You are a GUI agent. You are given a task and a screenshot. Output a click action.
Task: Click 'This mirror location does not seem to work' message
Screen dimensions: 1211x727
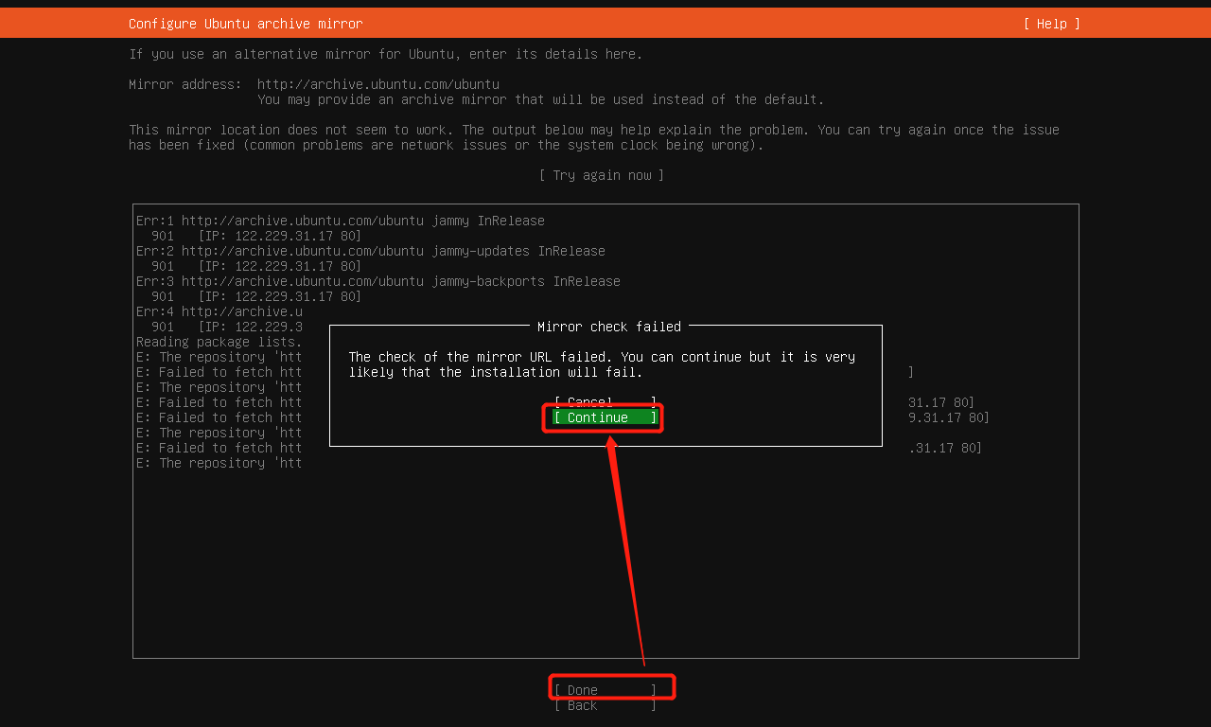[594, 137]
